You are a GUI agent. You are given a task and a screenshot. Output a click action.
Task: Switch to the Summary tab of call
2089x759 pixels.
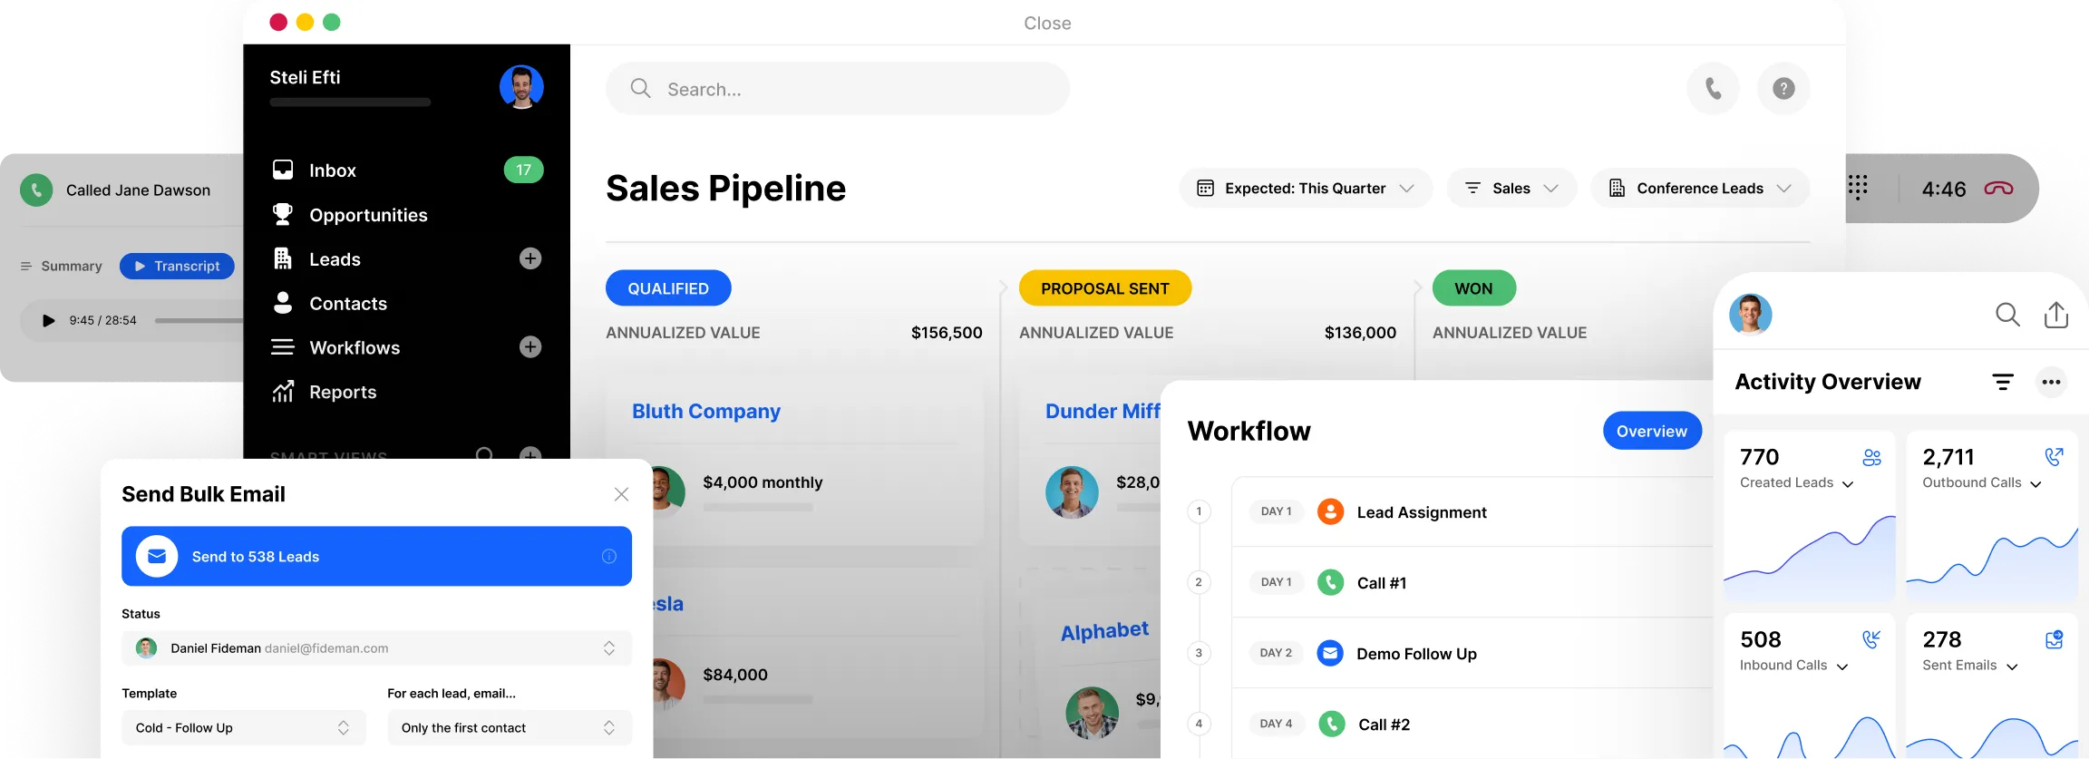point(62,266)
